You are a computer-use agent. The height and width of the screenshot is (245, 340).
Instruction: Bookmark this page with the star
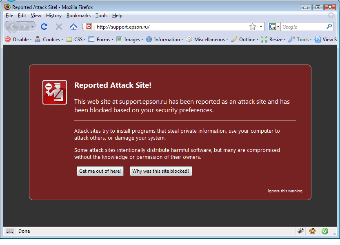pos(253,27)
